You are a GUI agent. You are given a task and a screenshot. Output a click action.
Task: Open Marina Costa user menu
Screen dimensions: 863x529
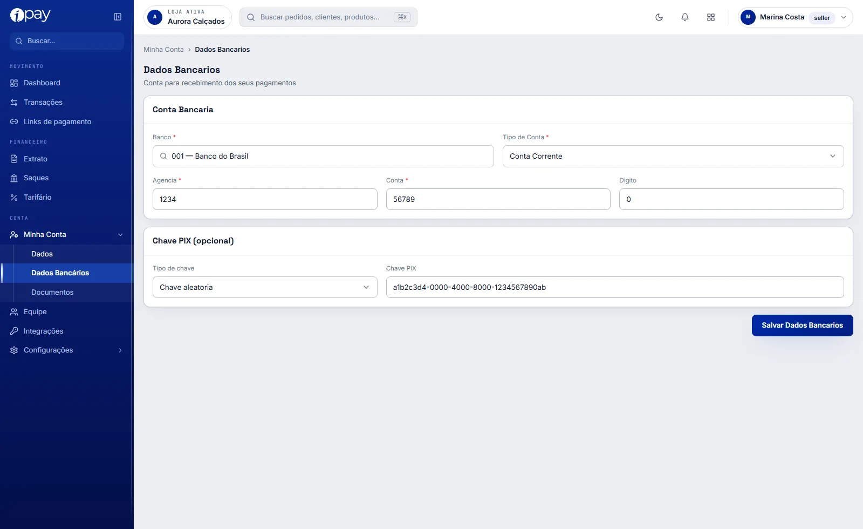tap(795, 17)
